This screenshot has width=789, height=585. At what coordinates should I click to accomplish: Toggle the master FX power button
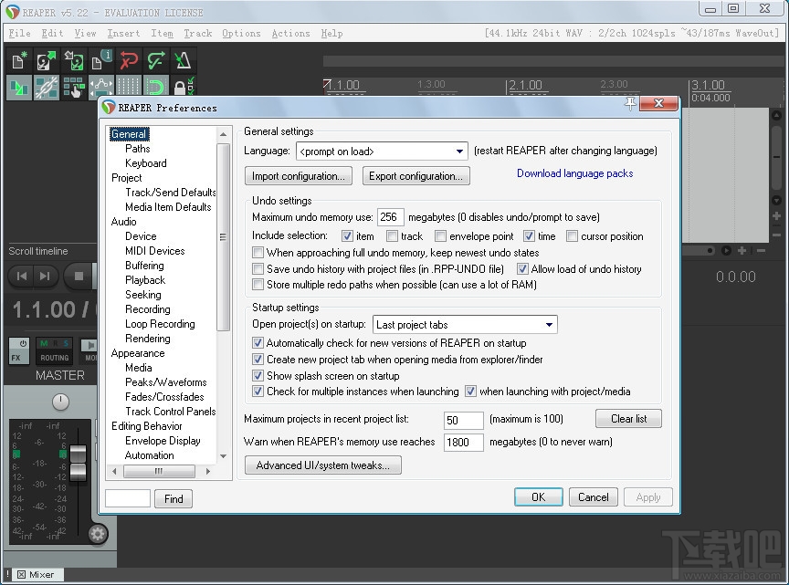[x=19, y=350]
